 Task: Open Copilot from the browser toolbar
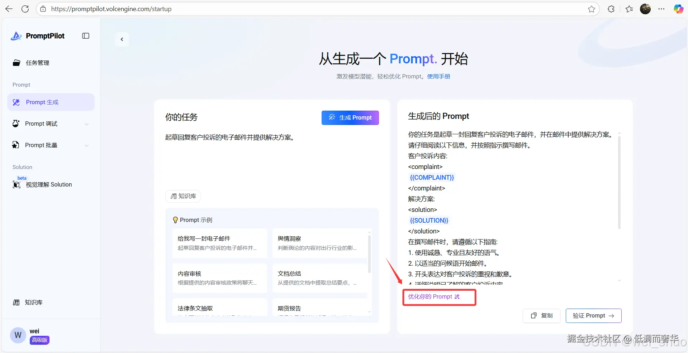[x=678, y=9]
